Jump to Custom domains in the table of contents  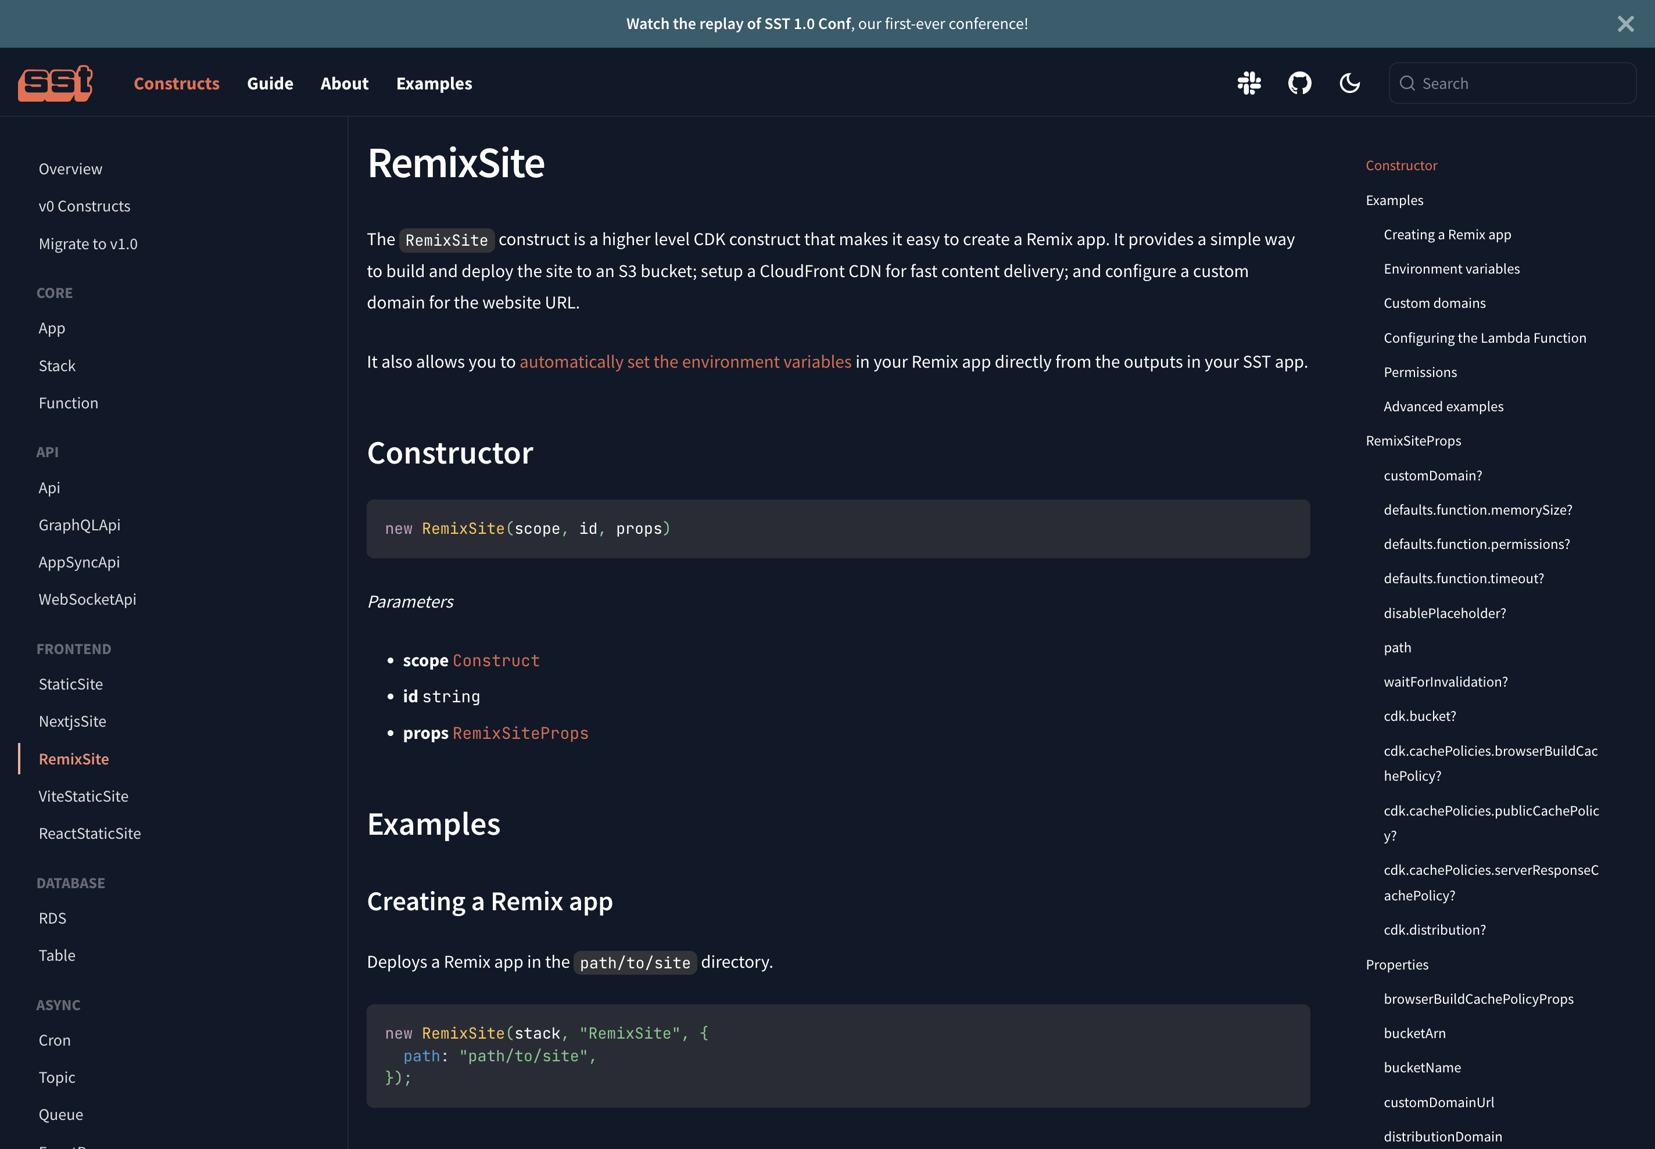1434,303
